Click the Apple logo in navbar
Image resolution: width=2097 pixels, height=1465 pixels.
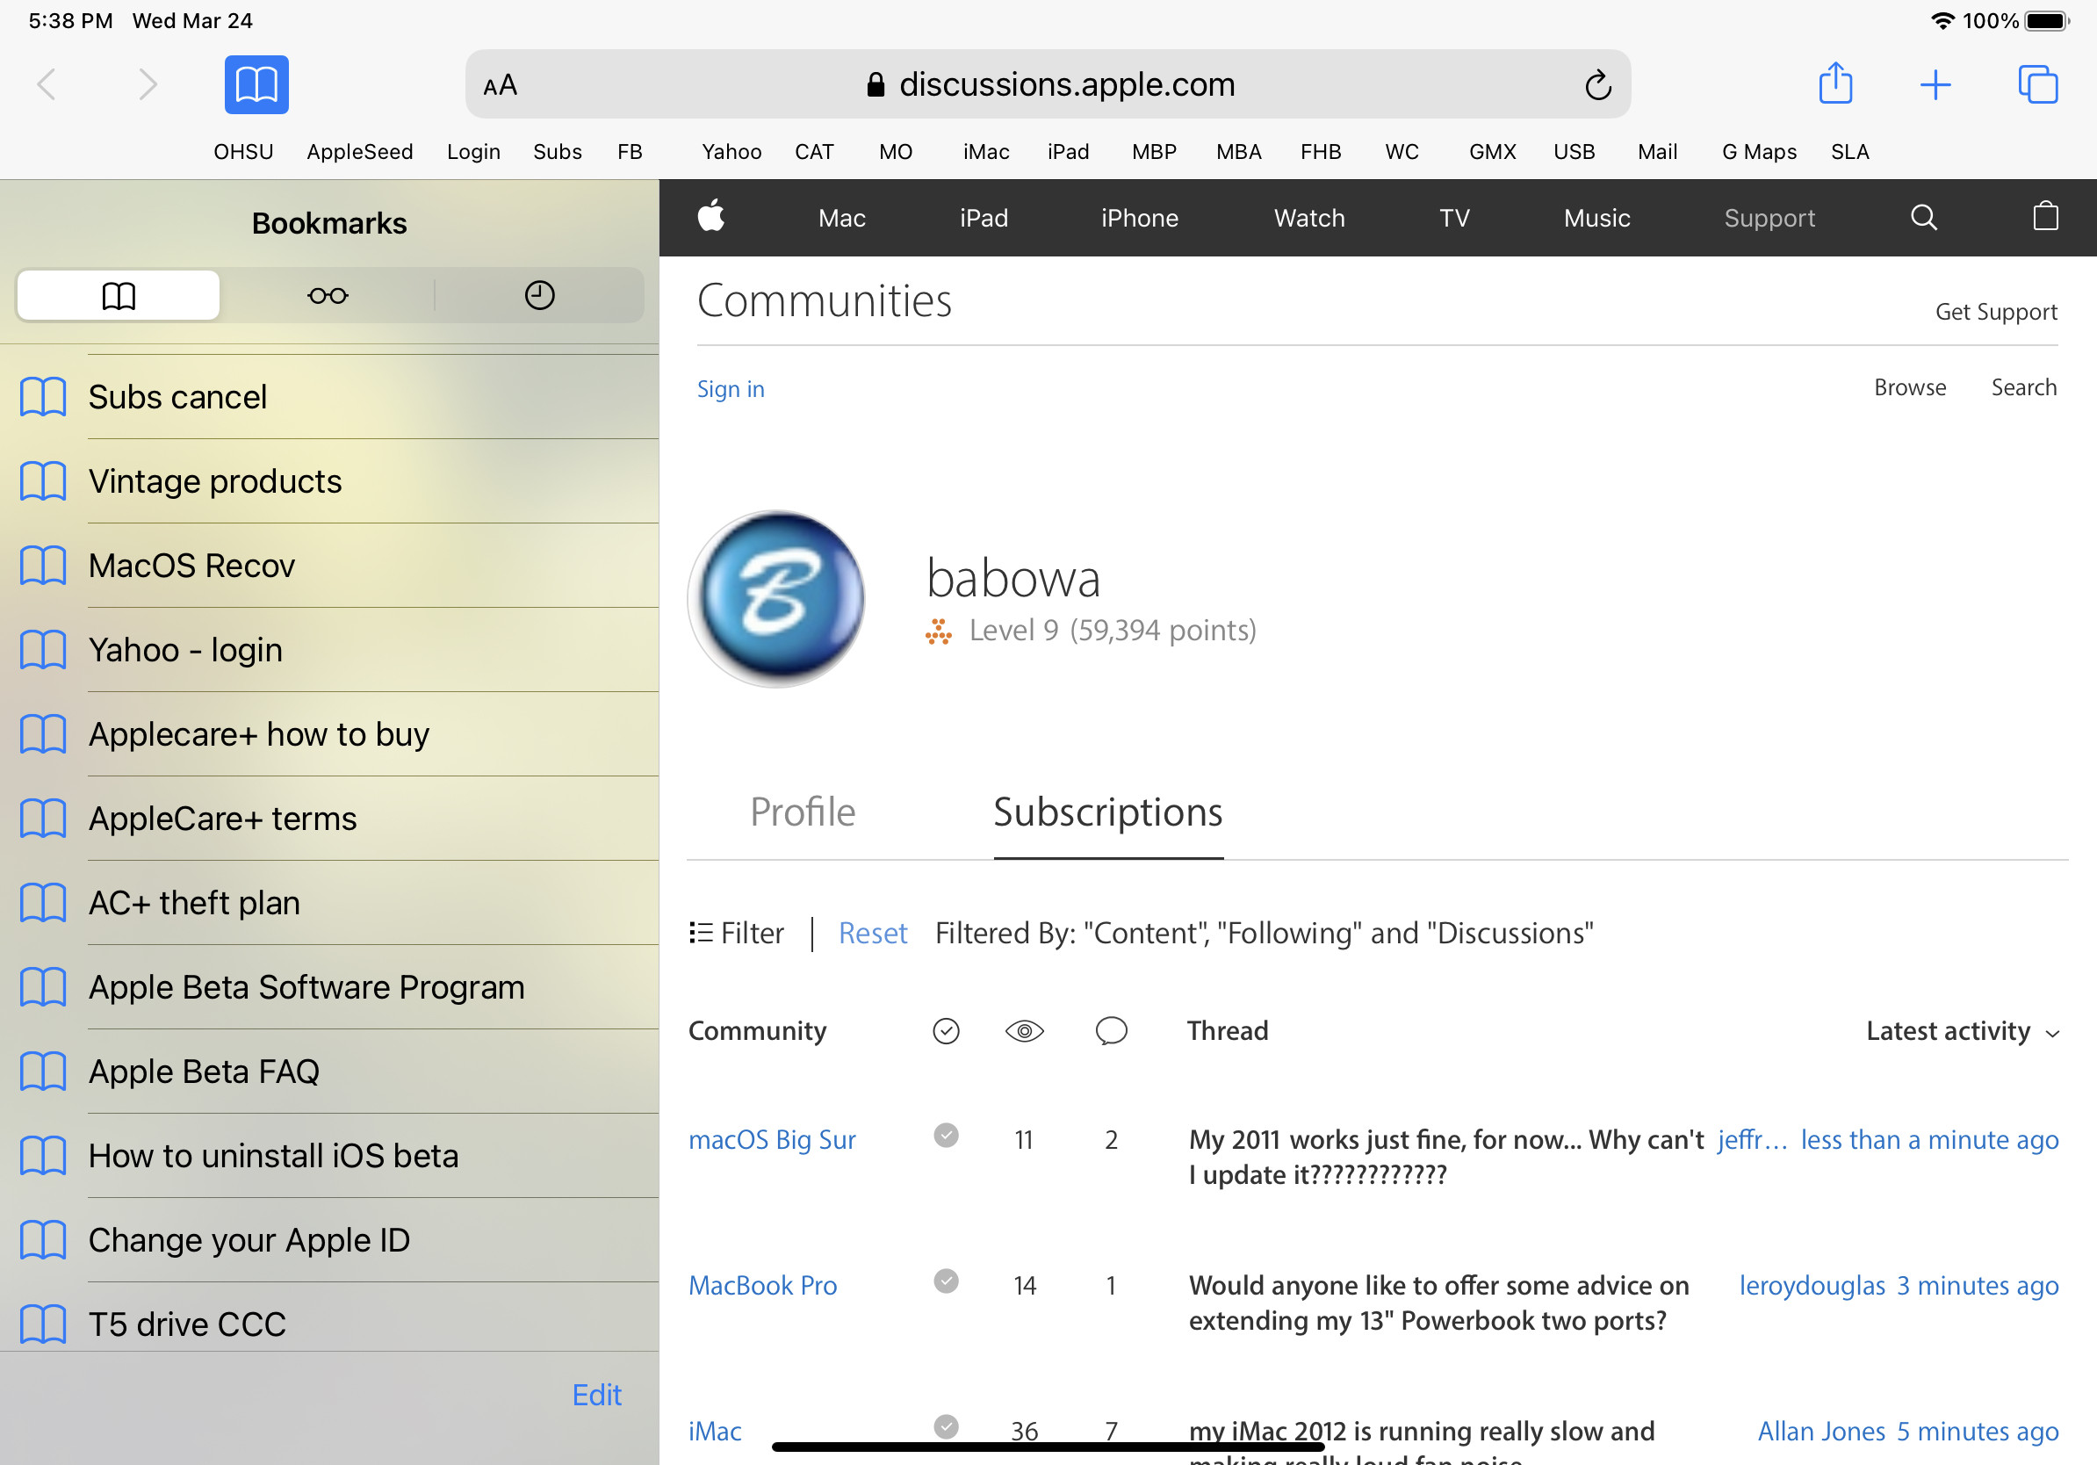710,217
